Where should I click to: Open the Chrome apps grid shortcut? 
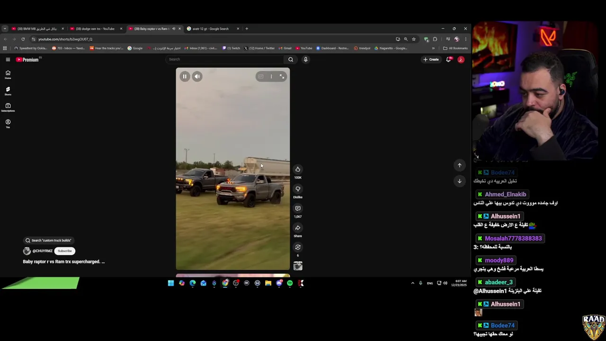click(x=5, y=48)
